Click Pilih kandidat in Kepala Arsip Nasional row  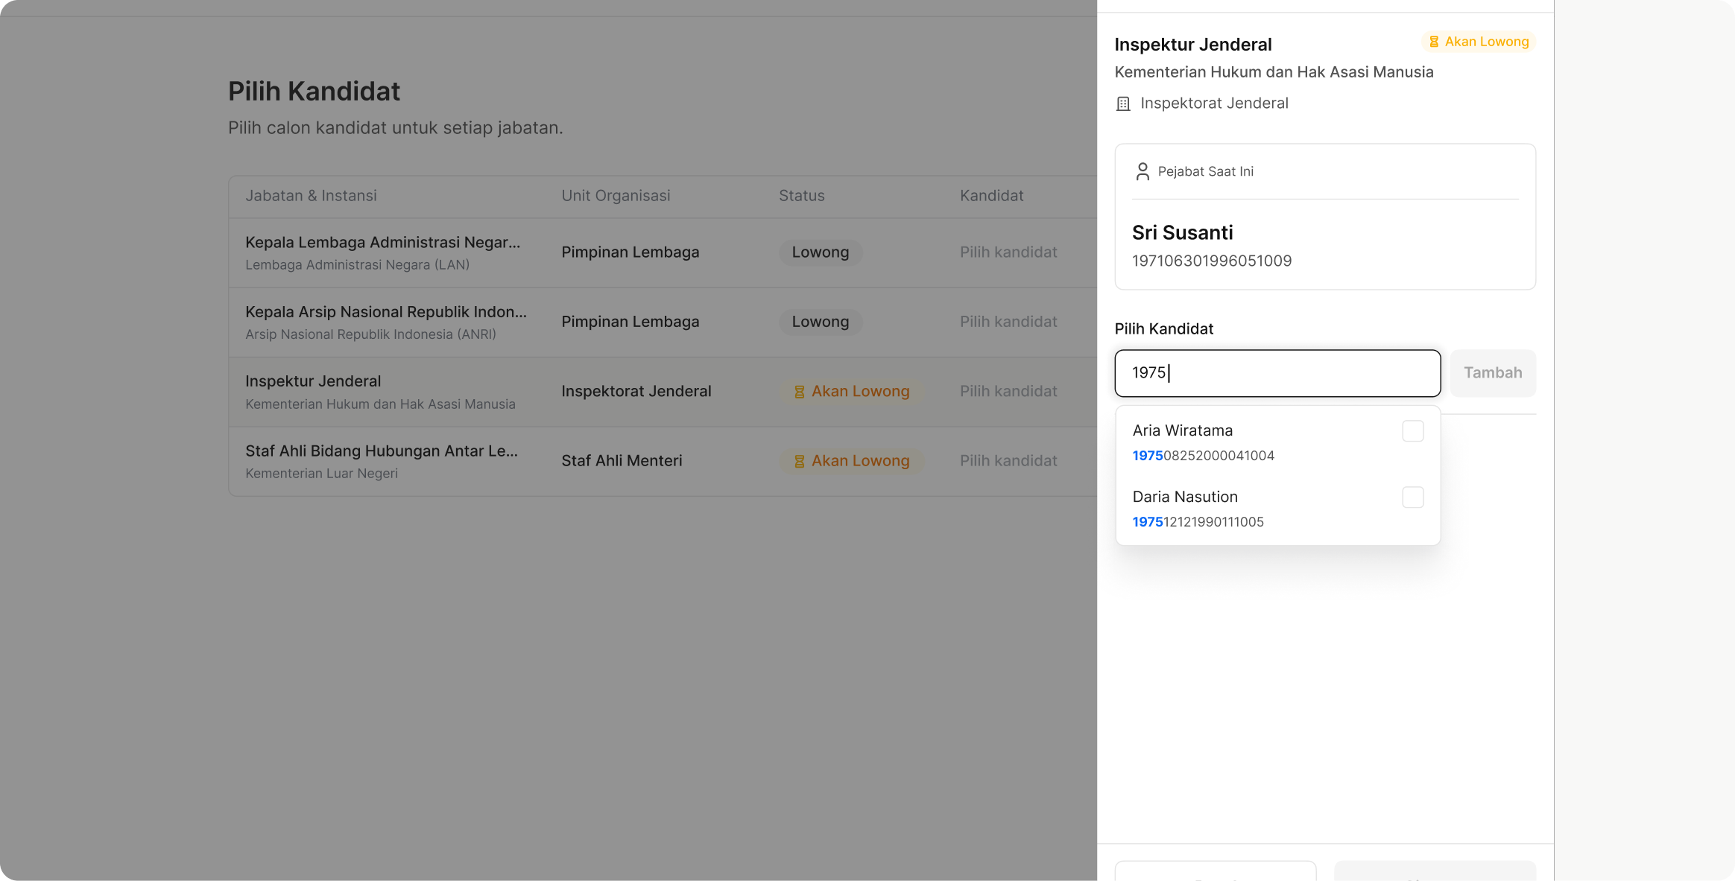point(1008,322)
